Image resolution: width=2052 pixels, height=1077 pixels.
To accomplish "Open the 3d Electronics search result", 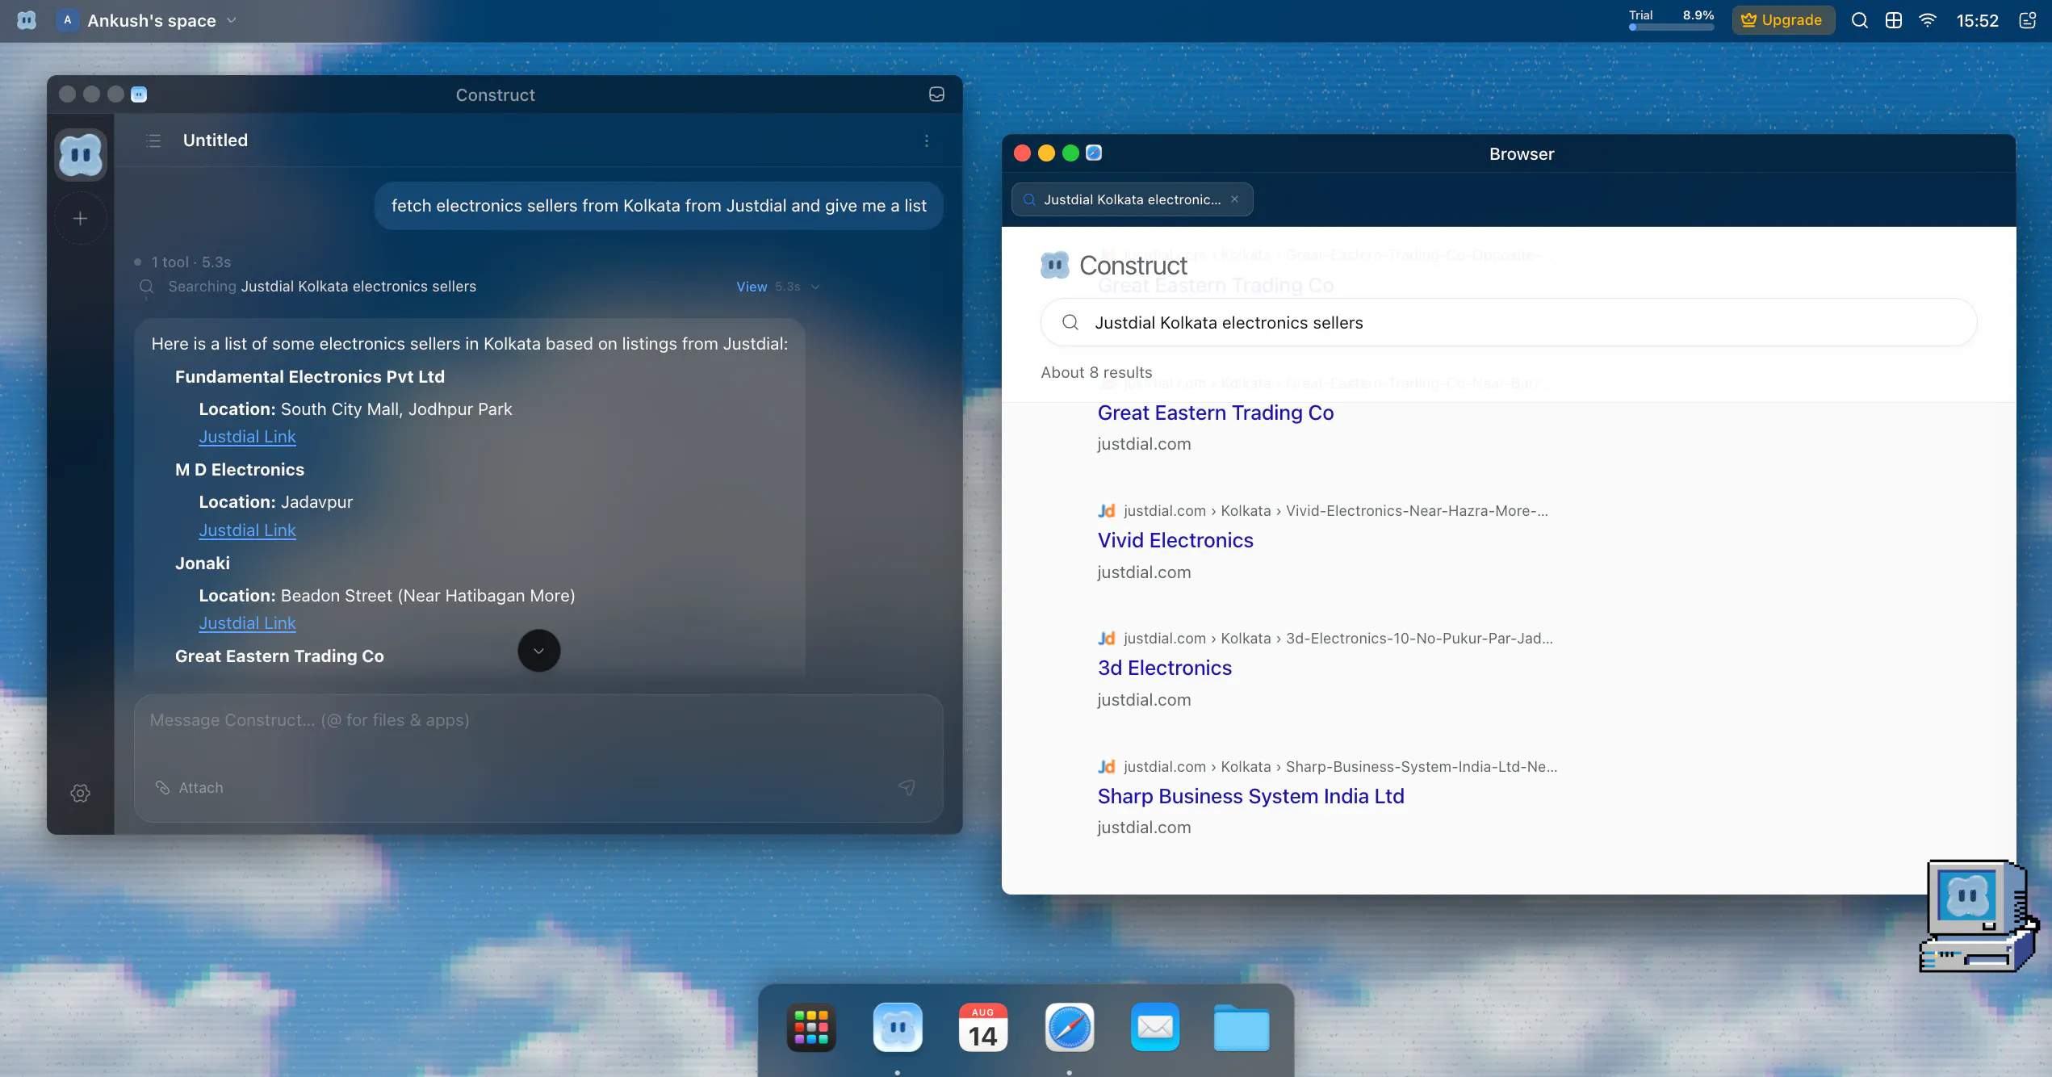I will pos(1165,668).
